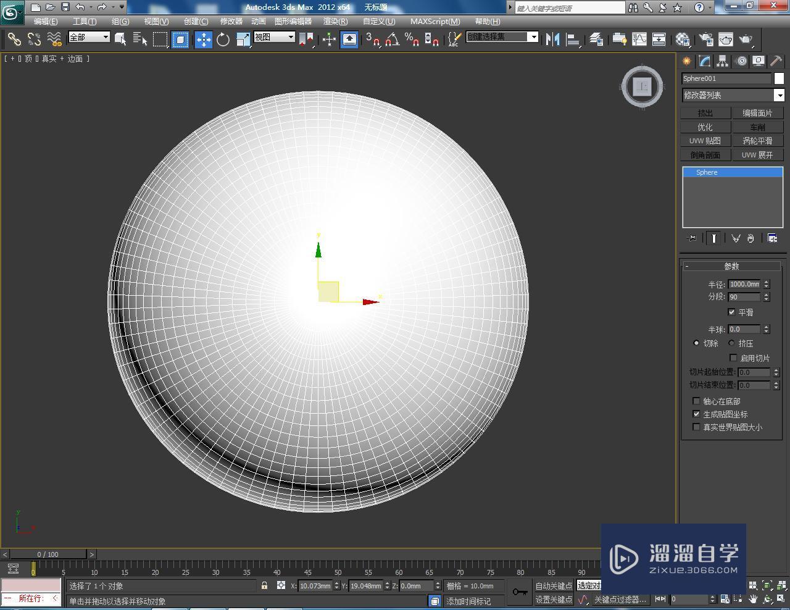Open the Utilities panel hammer icon
This screenshot has height=610, width=790.
(775, 61)
